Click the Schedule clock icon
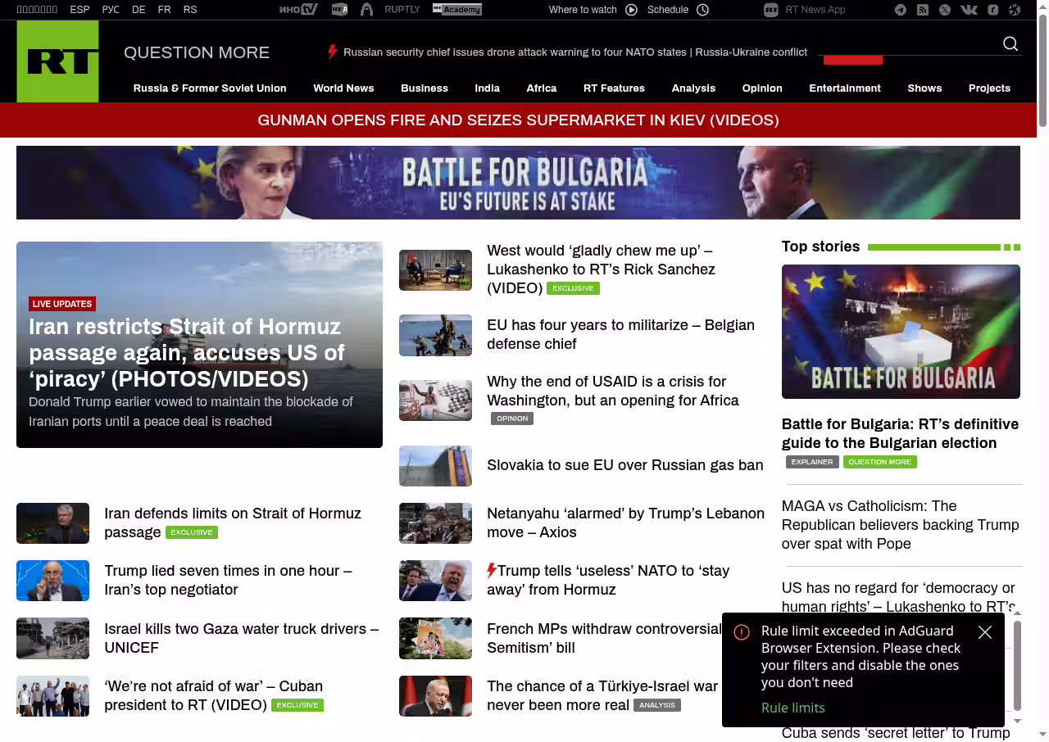 702,10
